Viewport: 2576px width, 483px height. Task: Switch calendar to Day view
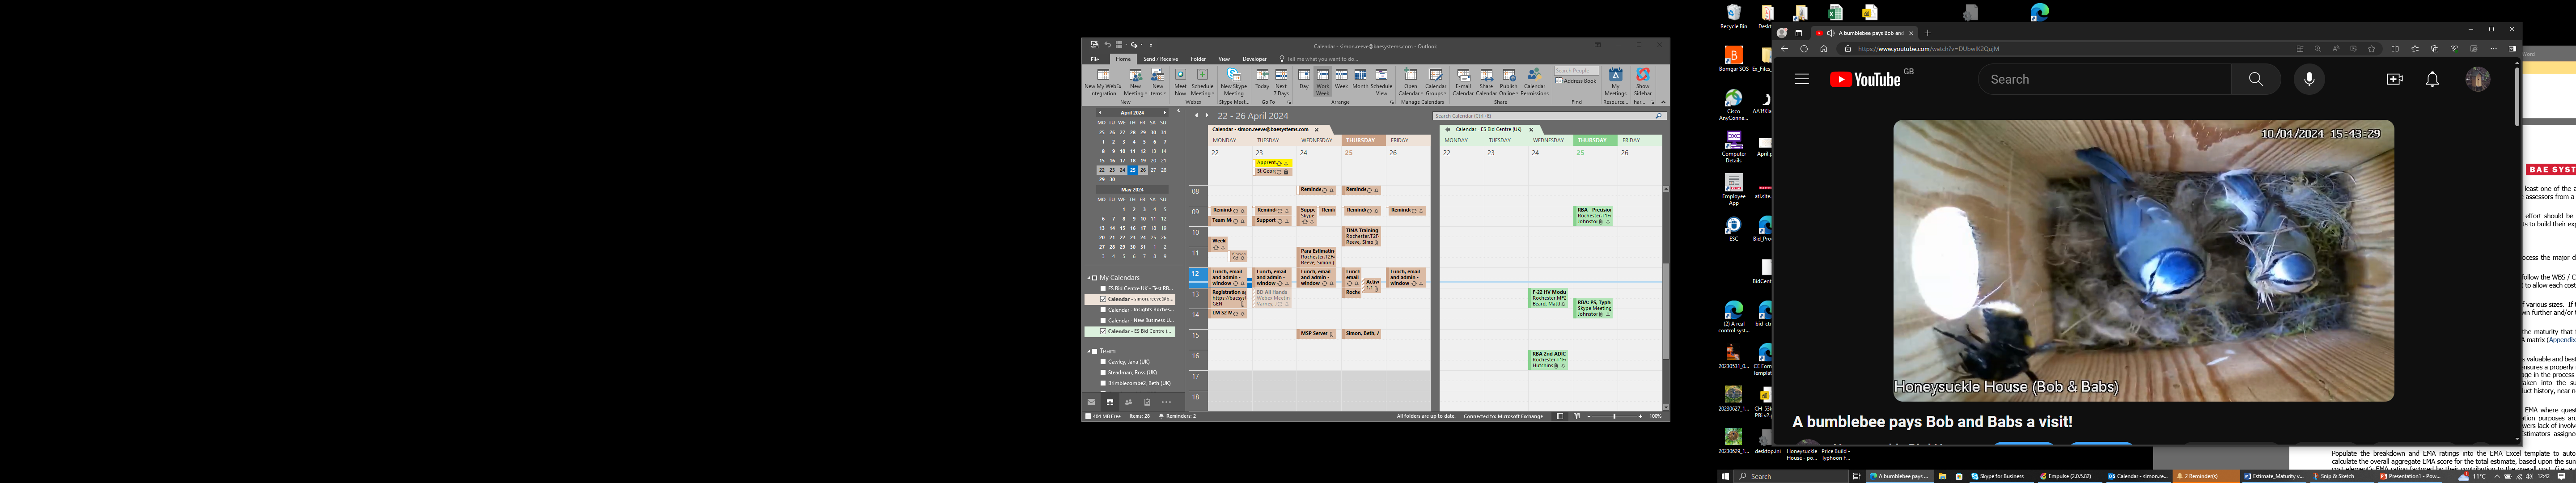click(1304, 80)
